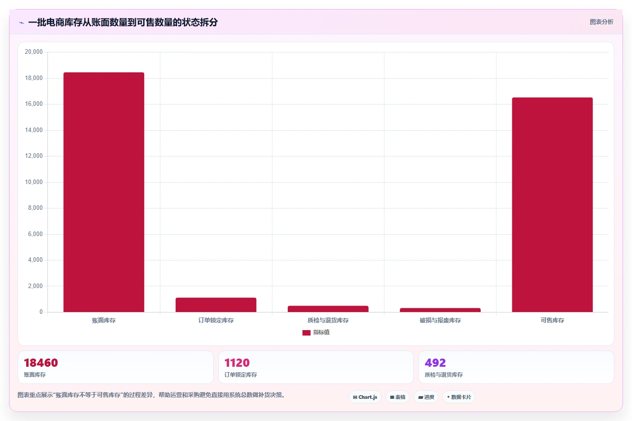Click the 图表分析 label
Screen dimensions: 632x421
(601, 22)
